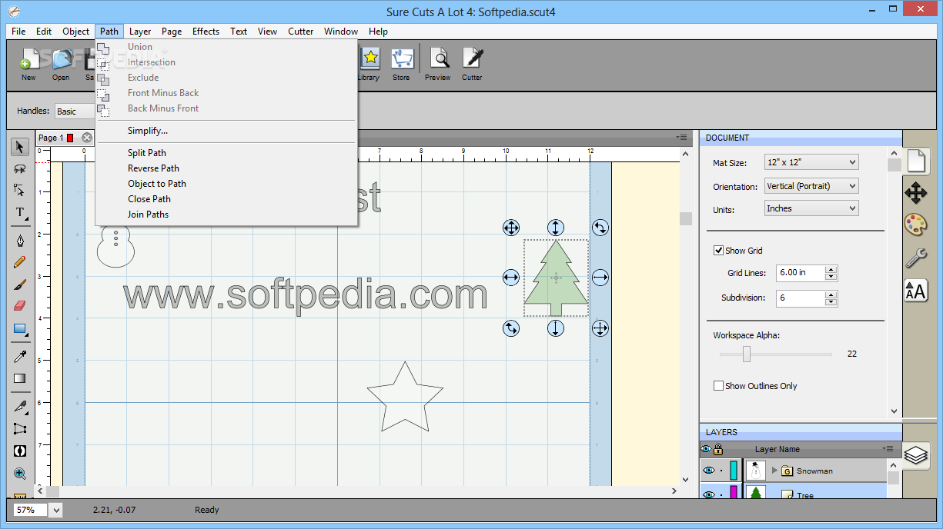Click the Cutter blade icon
943x529 pixels.
[472, 65]
